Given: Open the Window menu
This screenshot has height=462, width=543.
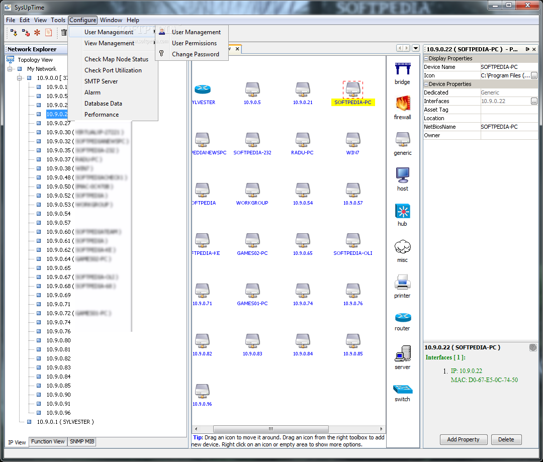Looking at the screenshot, I should 111,20.
